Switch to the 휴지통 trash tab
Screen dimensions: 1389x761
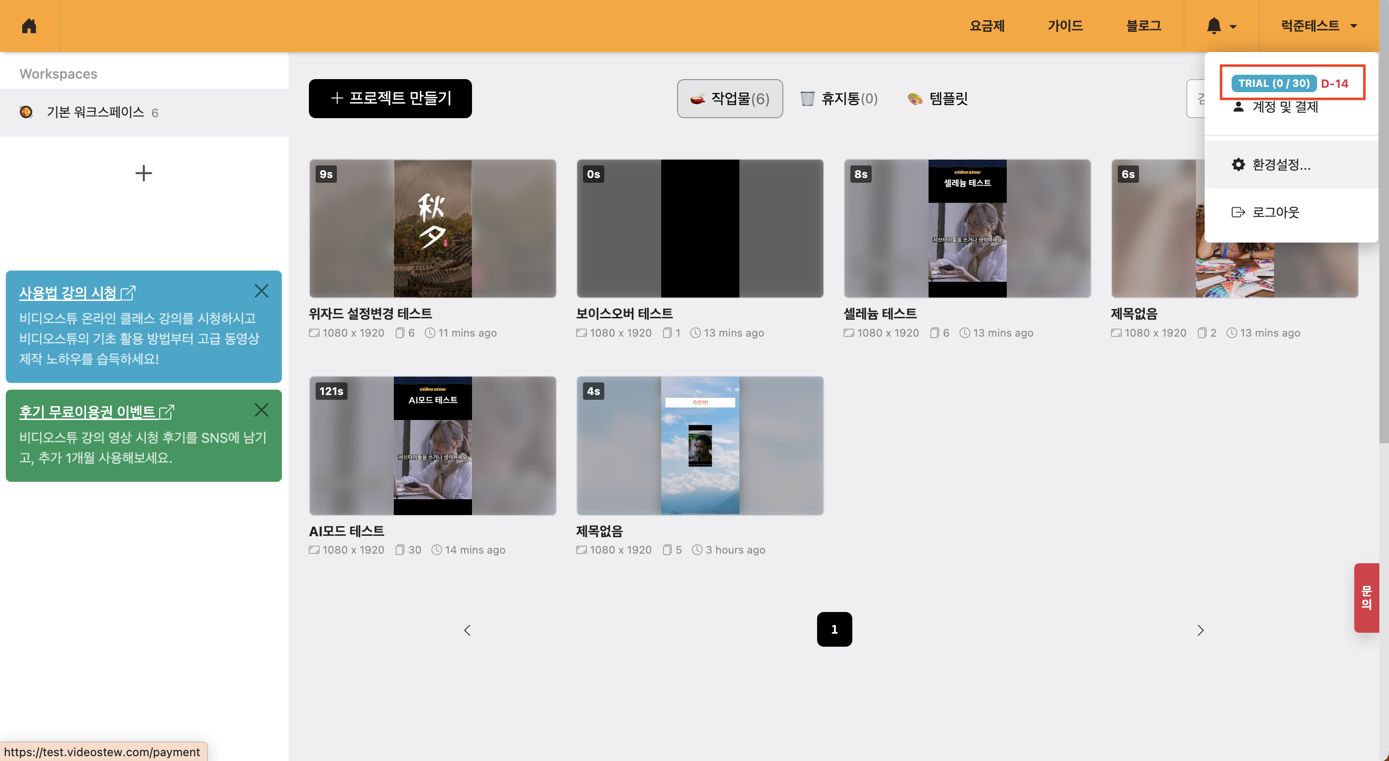[839, 99]
